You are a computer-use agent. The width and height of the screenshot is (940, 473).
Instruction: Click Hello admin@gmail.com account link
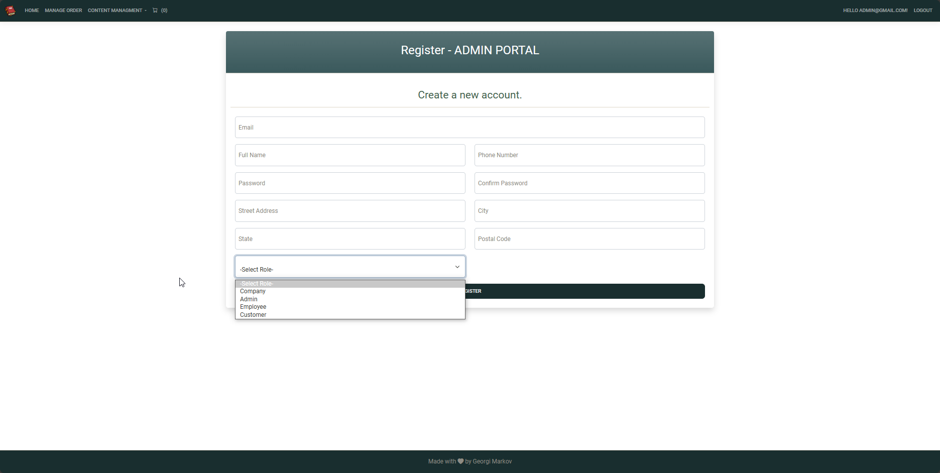click(x=875, y=10)
